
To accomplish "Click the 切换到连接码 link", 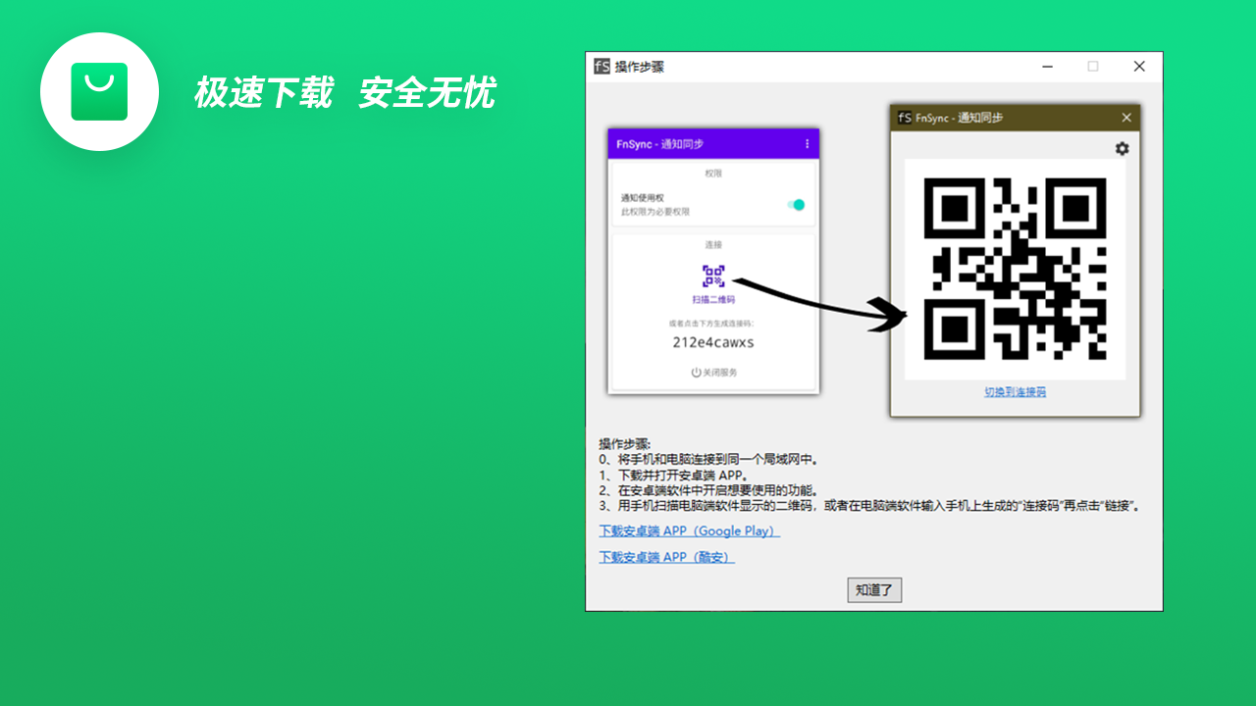I will point(1016,392).
